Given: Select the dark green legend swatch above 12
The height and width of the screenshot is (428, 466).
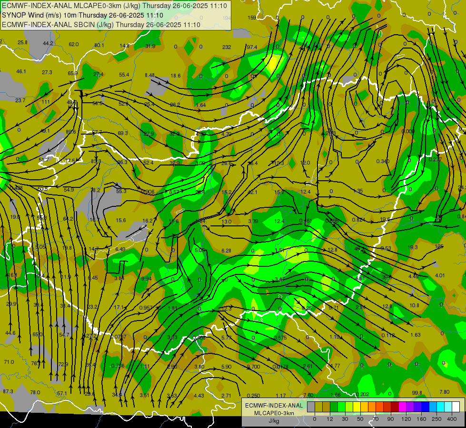Looking at the screenshot, I should (x=334, y=407).
